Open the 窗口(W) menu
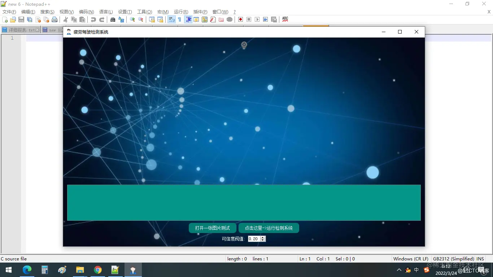This screenshot has width=493, height=277. (220, 12)
